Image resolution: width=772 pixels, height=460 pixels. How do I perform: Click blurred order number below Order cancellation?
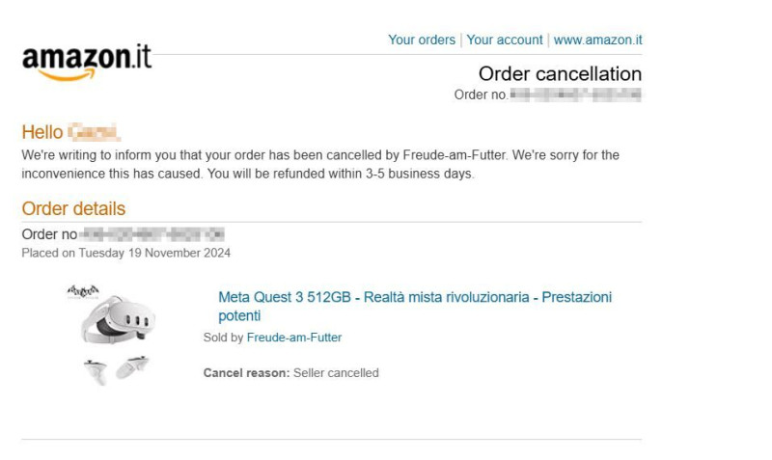coord(575,95)
